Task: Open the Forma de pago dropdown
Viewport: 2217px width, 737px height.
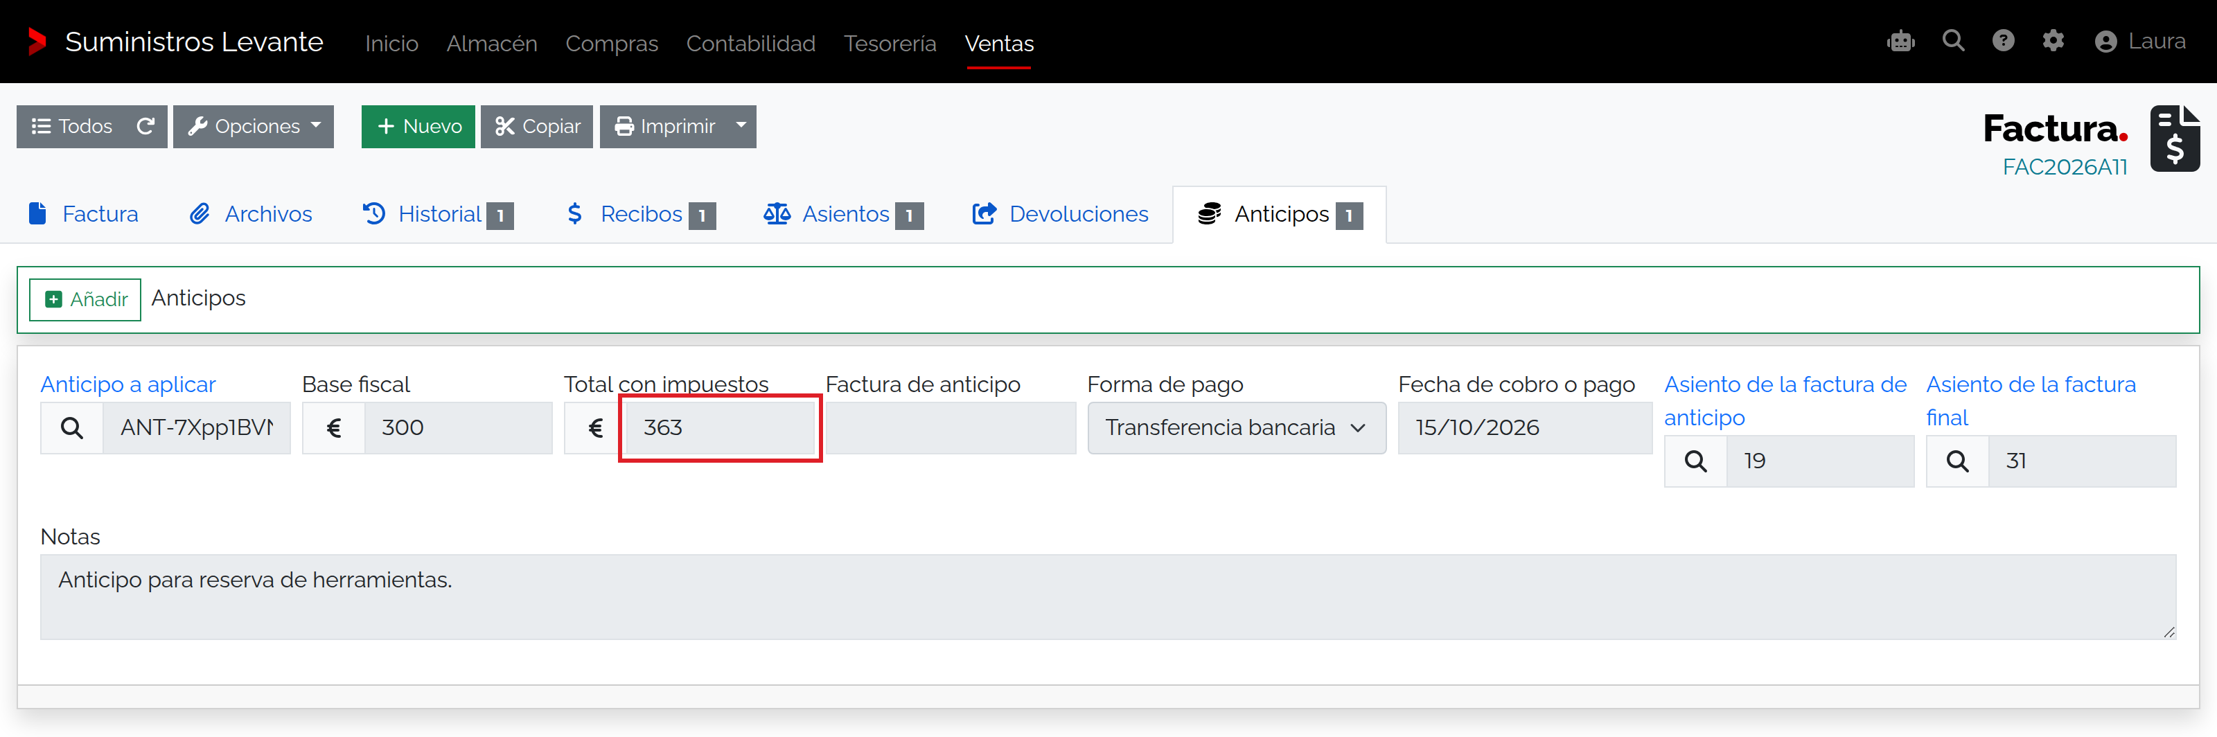Action: tap(1237, 427)
